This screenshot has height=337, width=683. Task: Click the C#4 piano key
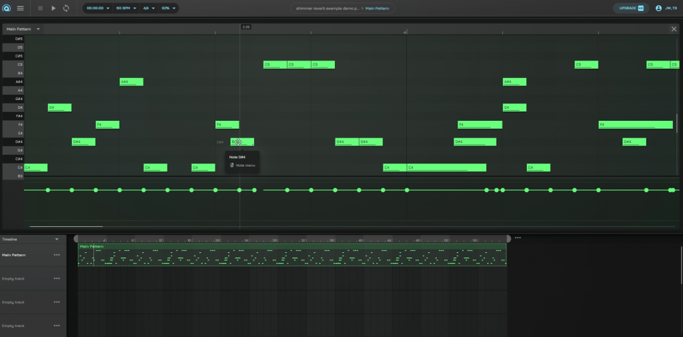pyautogui.click(x=13, y=159)
